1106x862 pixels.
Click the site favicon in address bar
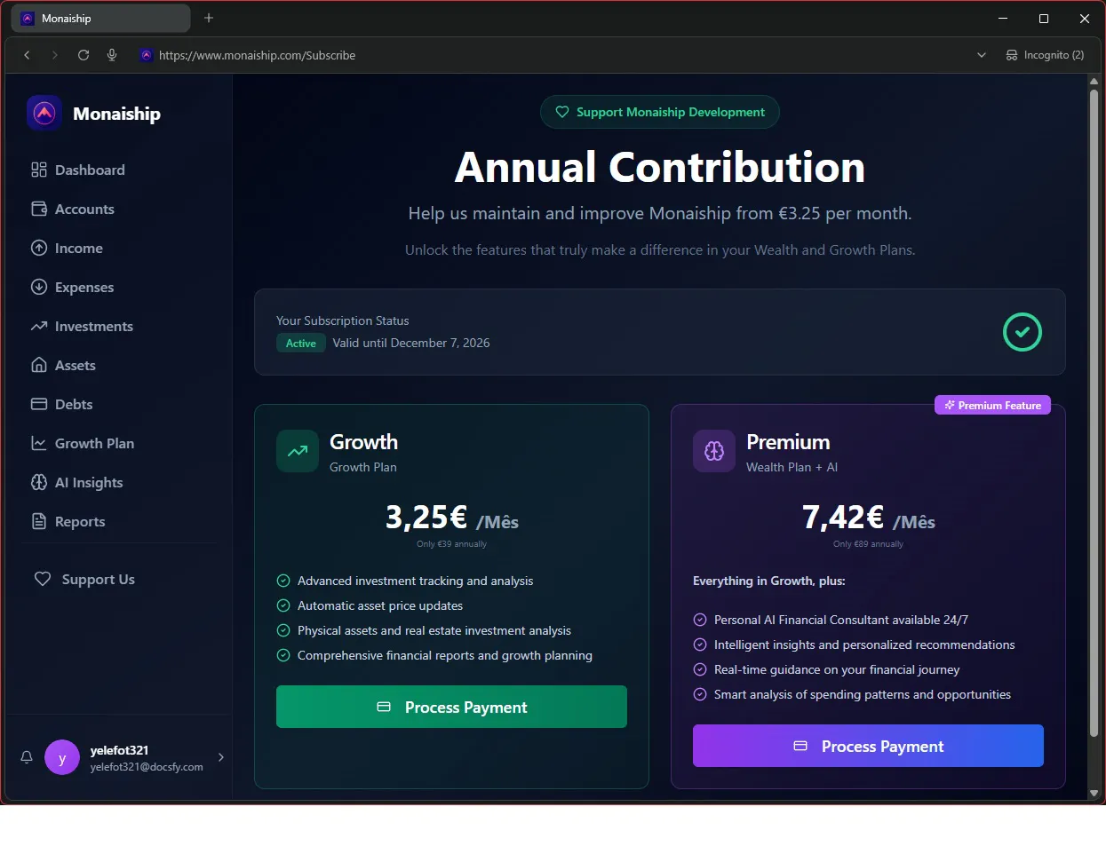pos(147,55)
